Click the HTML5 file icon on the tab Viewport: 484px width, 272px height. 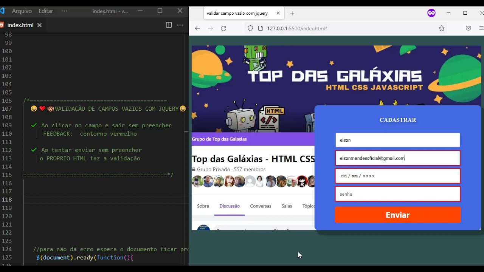point(2,25)
